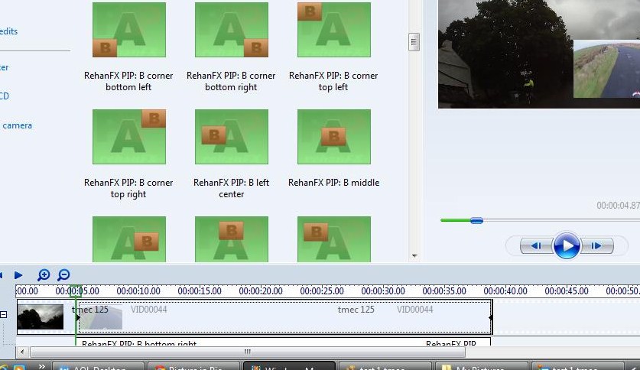Collapse the Video track in timeline
Image resolution: width=640 pixels, height=370 pixels.
click(x=4, y=314)
